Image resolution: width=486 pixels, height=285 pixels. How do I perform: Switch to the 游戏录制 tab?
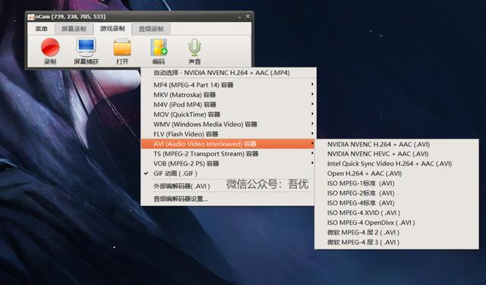coord(112,29)
